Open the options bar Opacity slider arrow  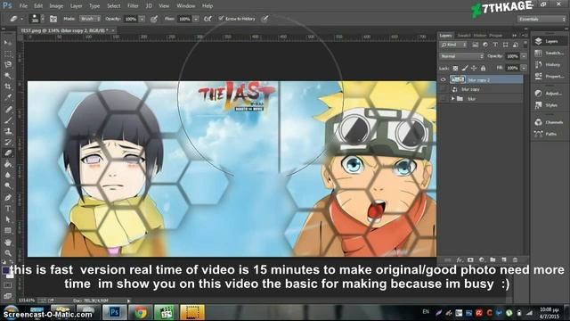coord(142,19)
